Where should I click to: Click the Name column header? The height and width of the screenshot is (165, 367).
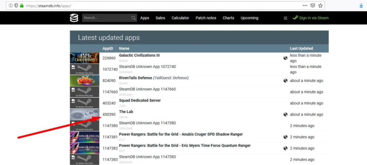tap(124, 48)
